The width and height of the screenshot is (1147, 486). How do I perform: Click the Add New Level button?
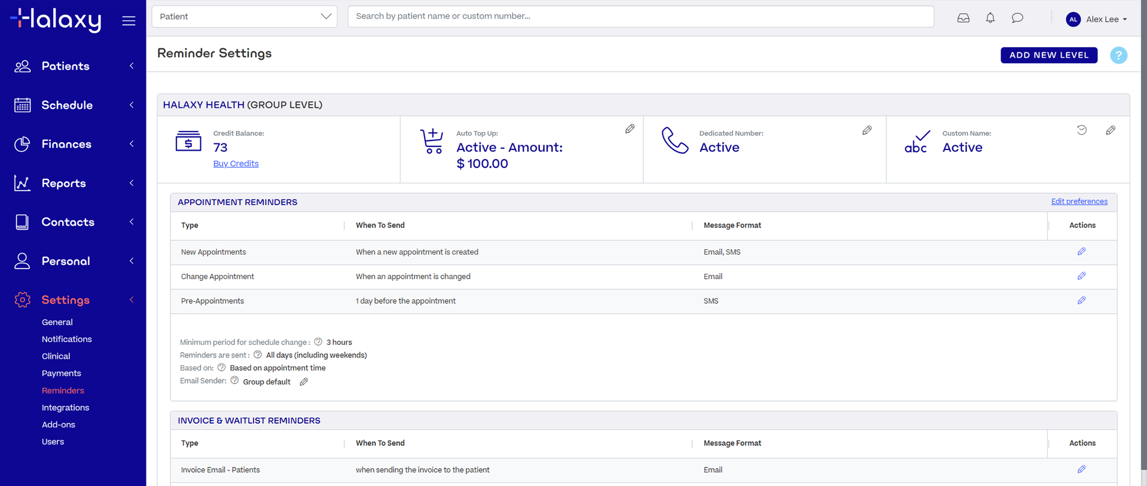point(1048,55)
